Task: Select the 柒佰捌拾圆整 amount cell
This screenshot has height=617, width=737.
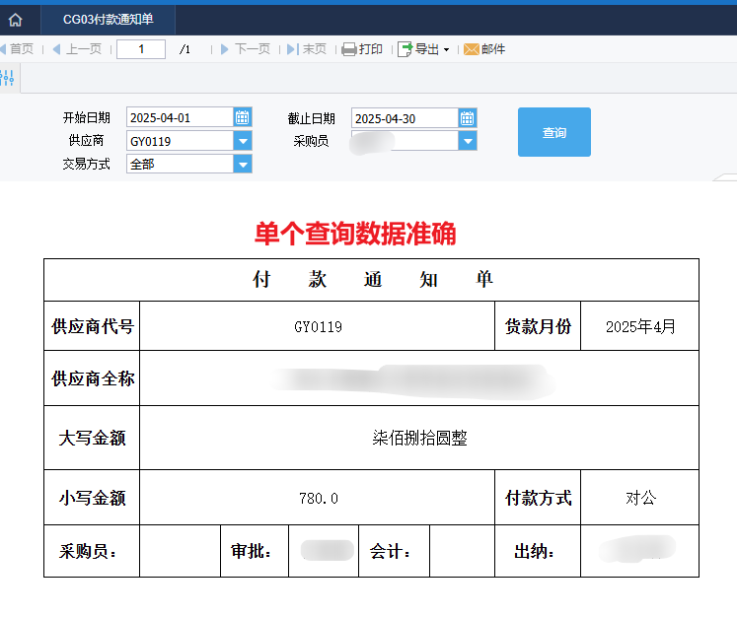Action: coord(419,438)
